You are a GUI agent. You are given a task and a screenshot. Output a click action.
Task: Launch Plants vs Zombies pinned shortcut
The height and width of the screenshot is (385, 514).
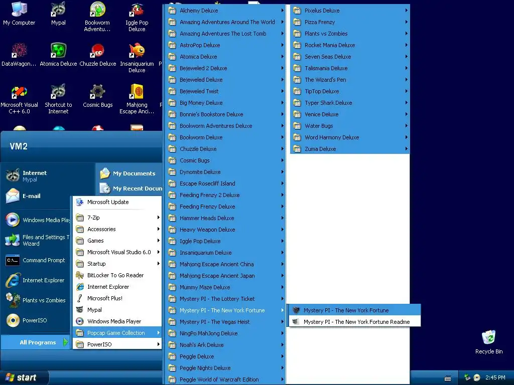point(37,300)
